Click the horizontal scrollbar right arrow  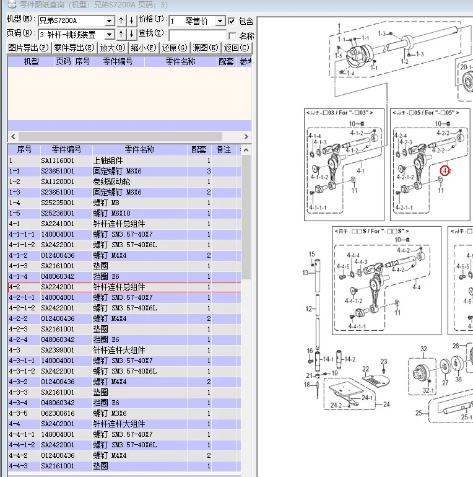(x=246, y=136)
